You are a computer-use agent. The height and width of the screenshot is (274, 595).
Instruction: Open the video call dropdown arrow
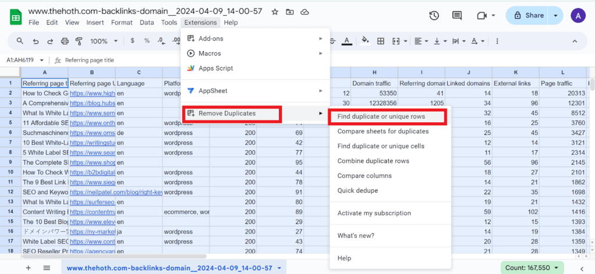point(493,16)
